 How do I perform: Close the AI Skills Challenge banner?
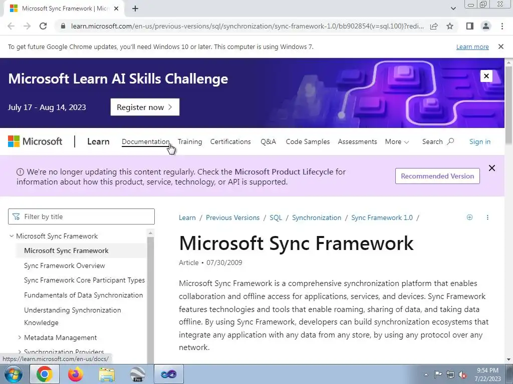[x=486, y=76]
